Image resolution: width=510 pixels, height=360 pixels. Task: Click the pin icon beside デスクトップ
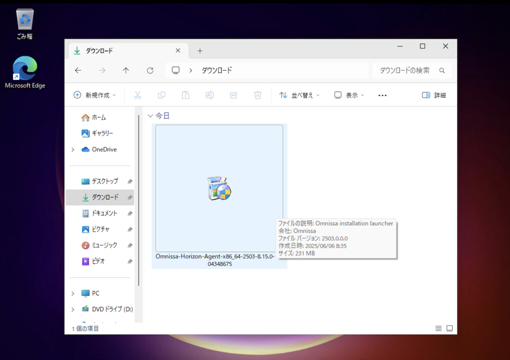(129, 181)
